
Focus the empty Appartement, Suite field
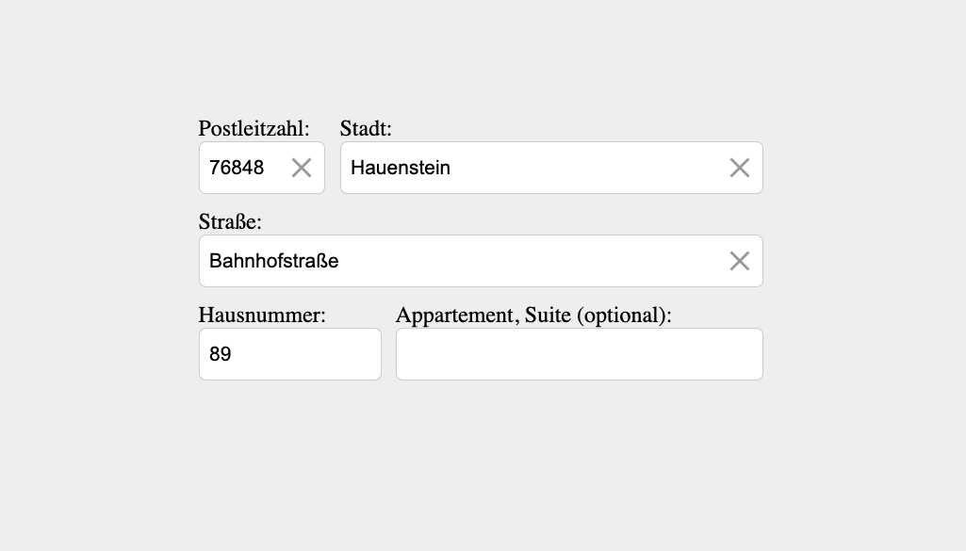[579, 353]
